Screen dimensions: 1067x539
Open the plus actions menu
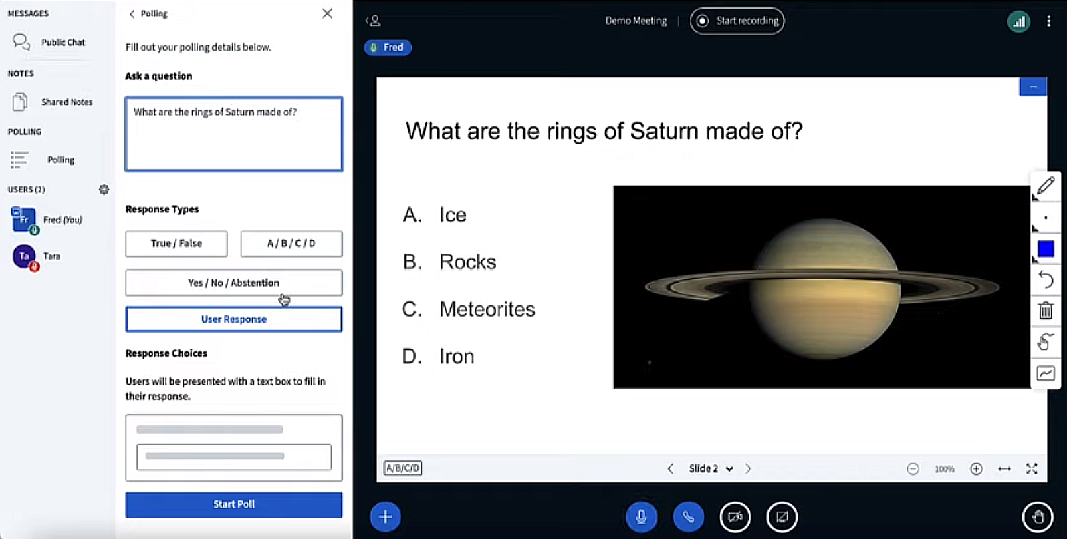(386, 517)
